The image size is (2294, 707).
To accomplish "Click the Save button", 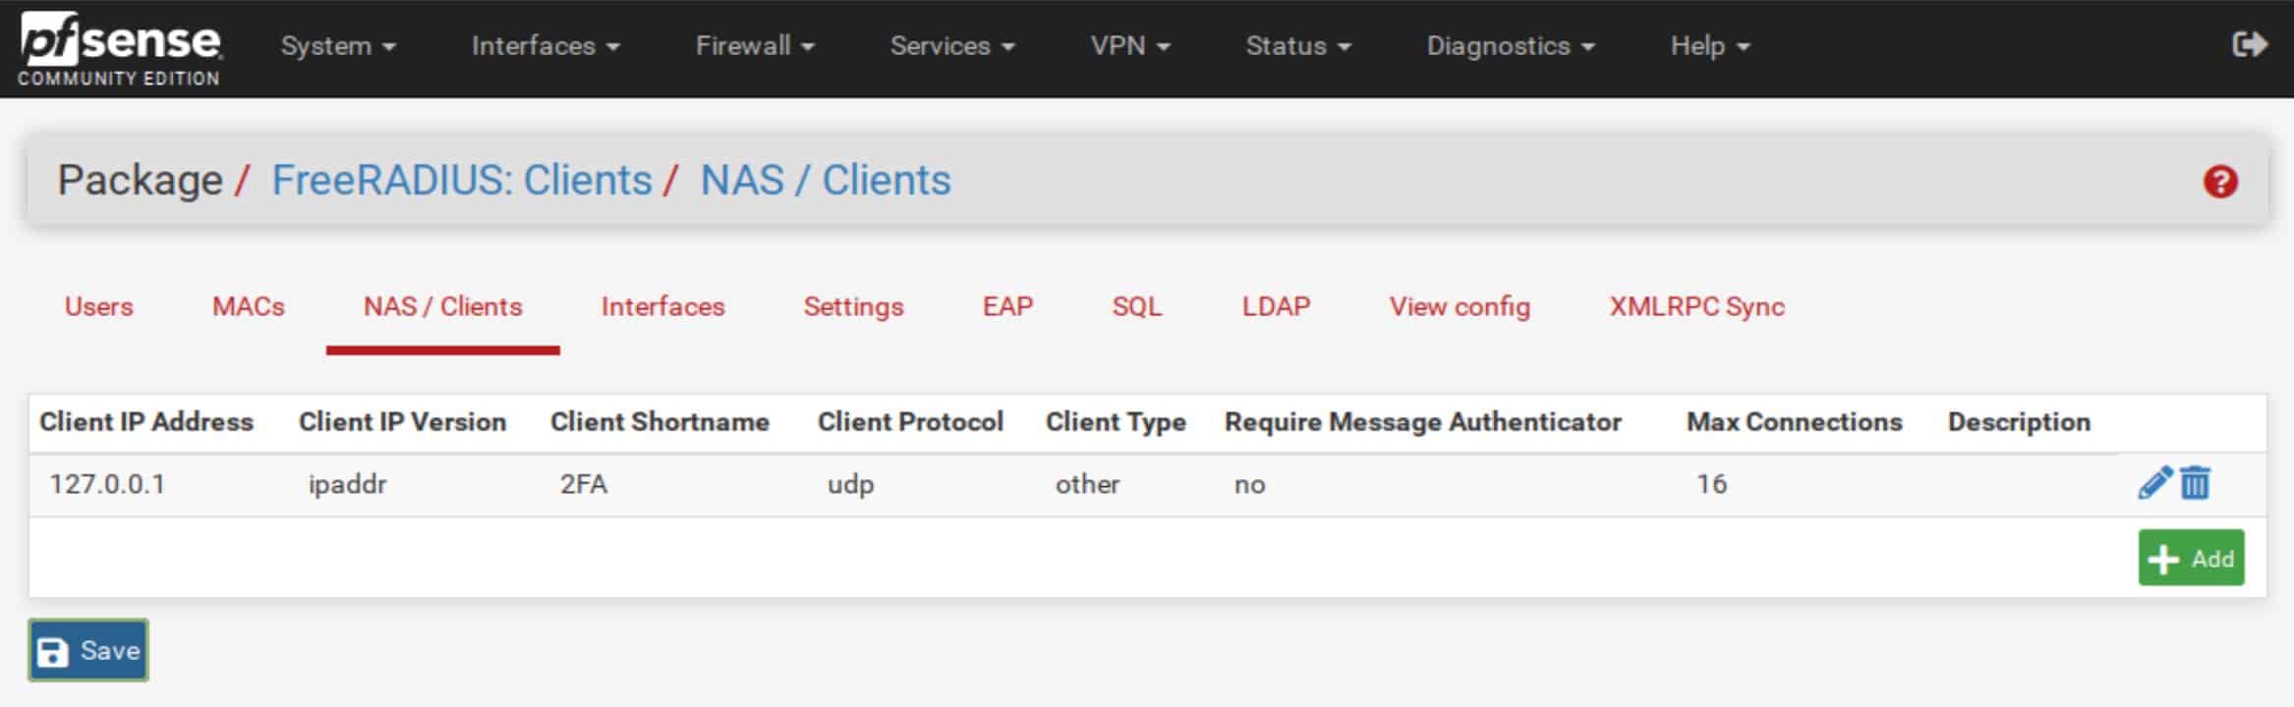I will tap(88, 650).
